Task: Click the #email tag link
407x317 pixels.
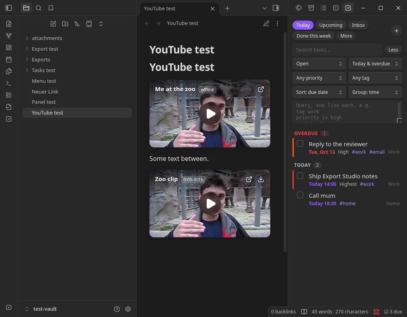Action: 377,152
